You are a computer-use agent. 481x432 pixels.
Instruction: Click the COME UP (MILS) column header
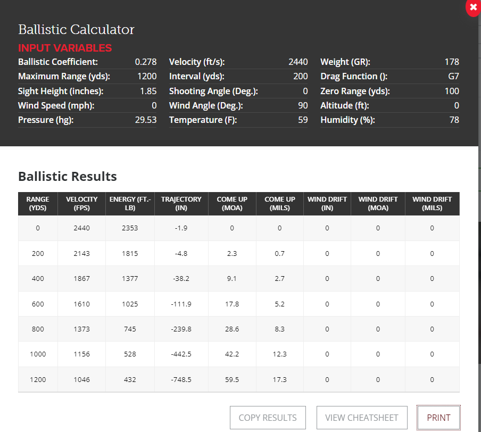tap(280, 204)
